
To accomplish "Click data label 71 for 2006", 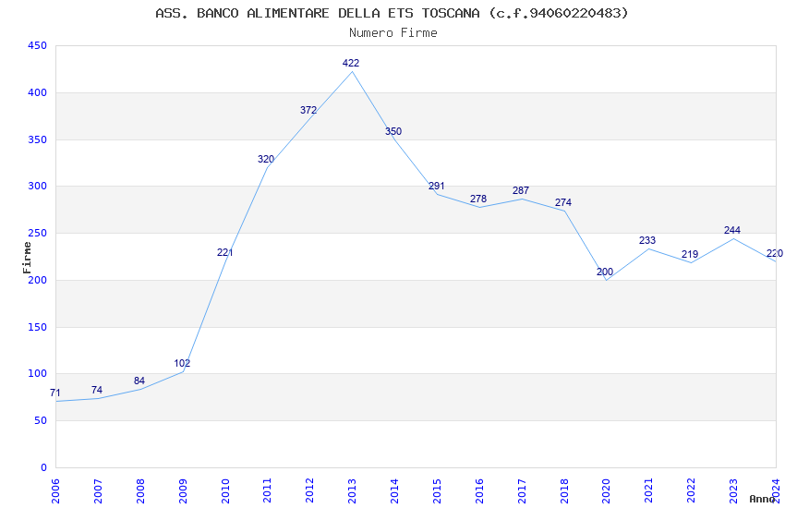I will pos(55,393).
